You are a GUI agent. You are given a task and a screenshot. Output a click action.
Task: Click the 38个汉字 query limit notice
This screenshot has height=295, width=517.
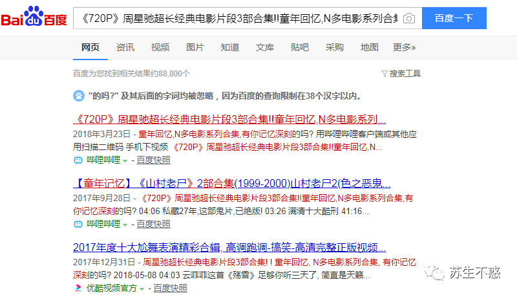(x=225, y=96)
